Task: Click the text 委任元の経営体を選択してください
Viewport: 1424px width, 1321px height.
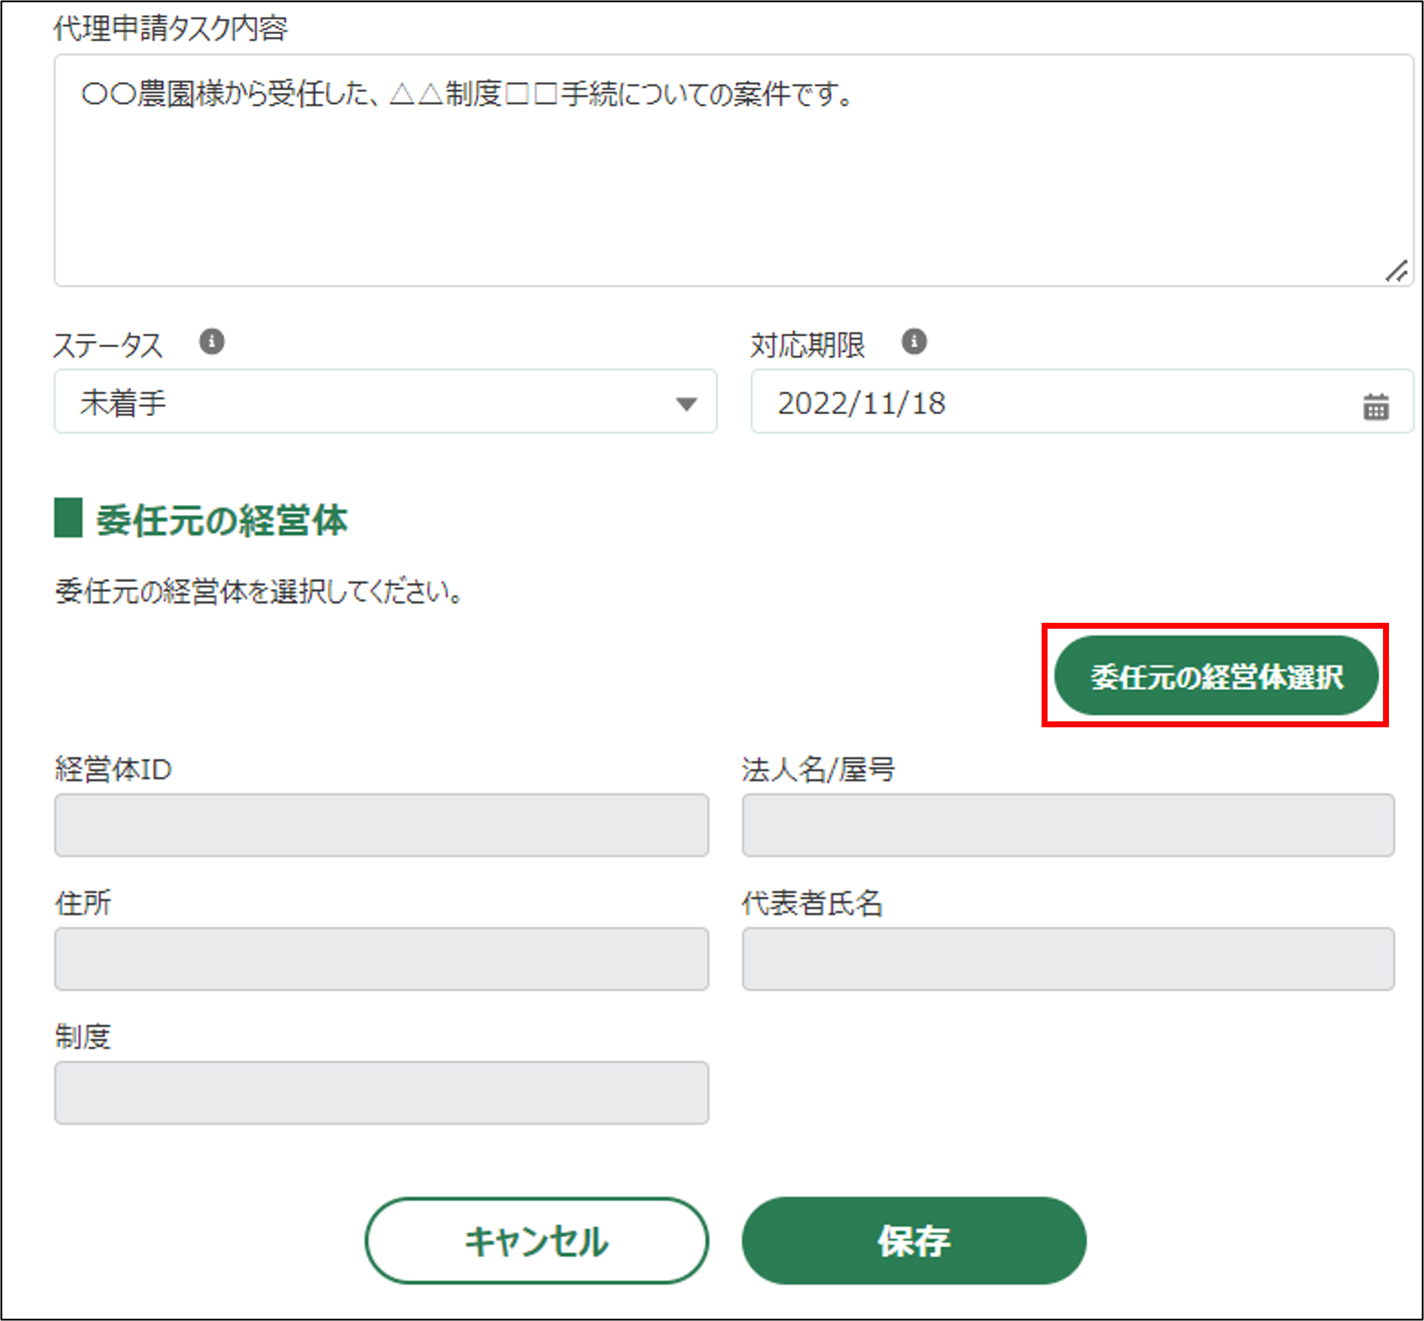Action: coord(259,591)
